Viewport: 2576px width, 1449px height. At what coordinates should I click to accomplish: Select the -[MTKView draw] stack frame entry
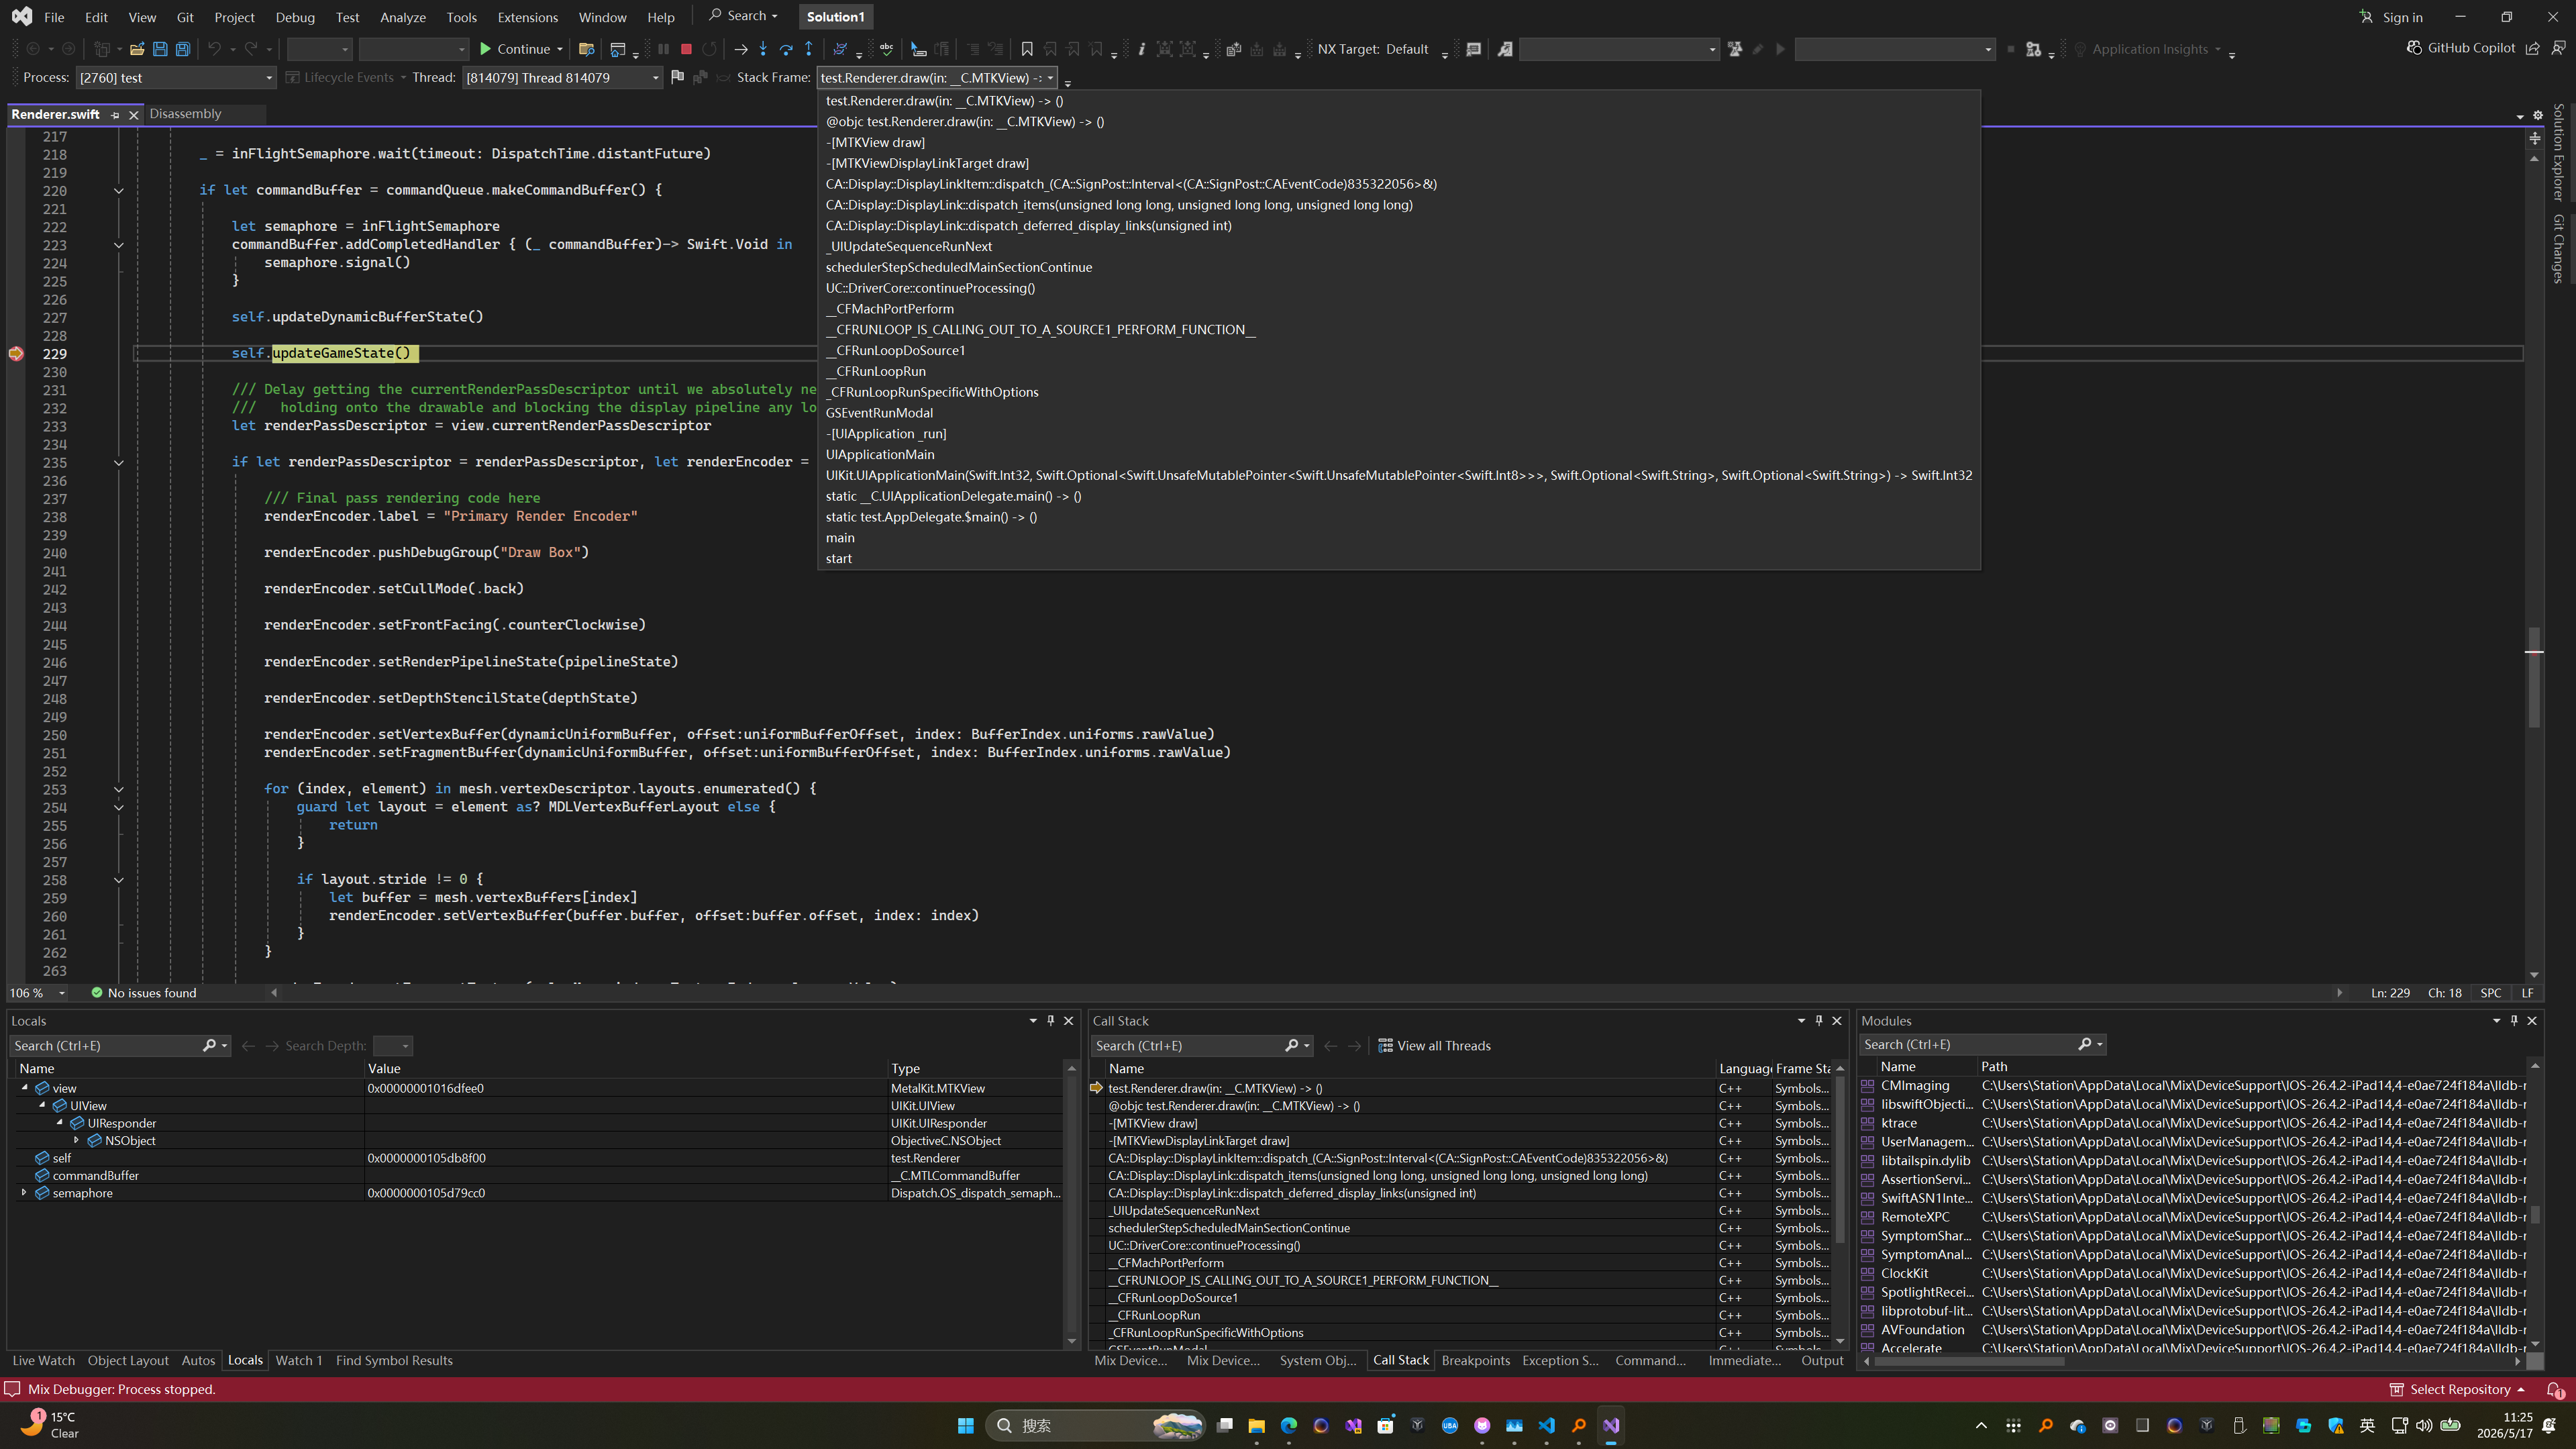click(875, 142)
